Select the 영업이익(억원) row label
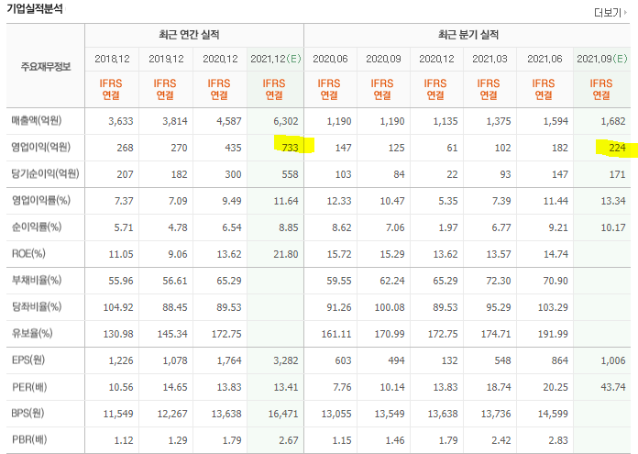Viewport: 638px width, 454px height. pos(40,147)
